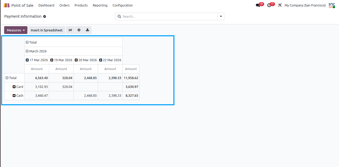
Task: Expand the Cash row
Action: (18, 95)
